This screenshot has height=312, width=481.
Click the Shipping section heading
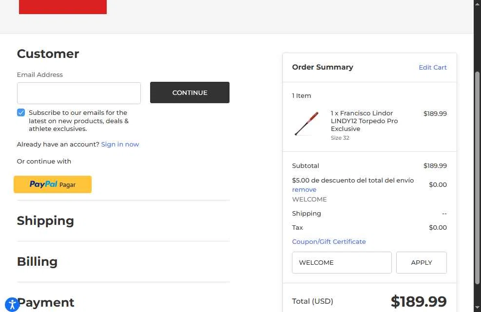click(45, 220)
